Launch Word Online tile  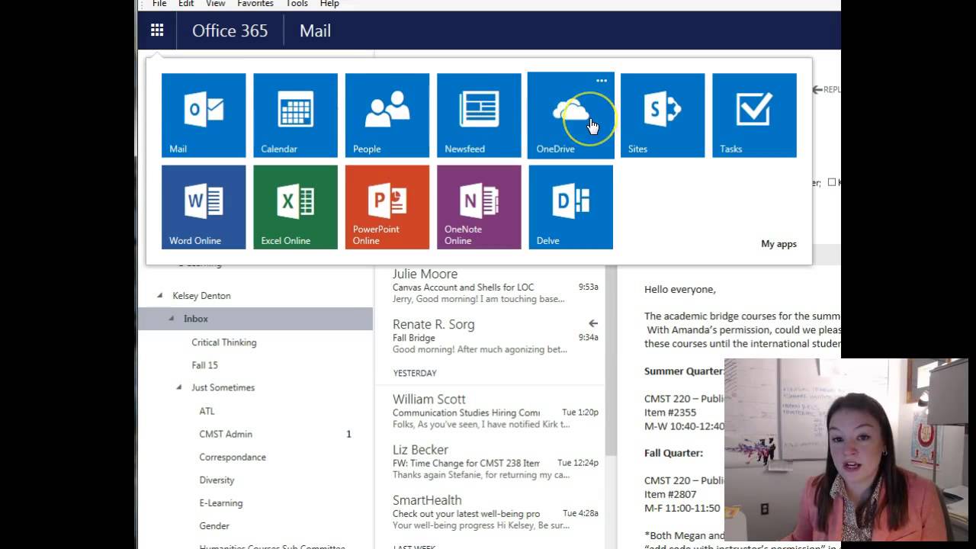[204, 207]
